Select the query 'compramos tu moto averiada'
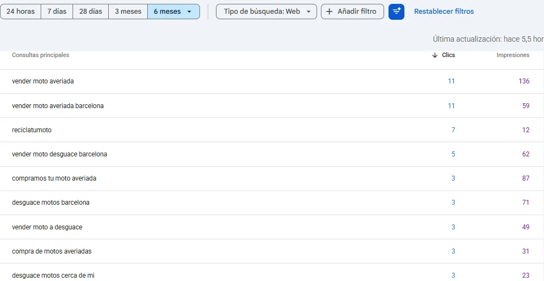This screenshot has width=544, height=281. [x=54, y=178]
